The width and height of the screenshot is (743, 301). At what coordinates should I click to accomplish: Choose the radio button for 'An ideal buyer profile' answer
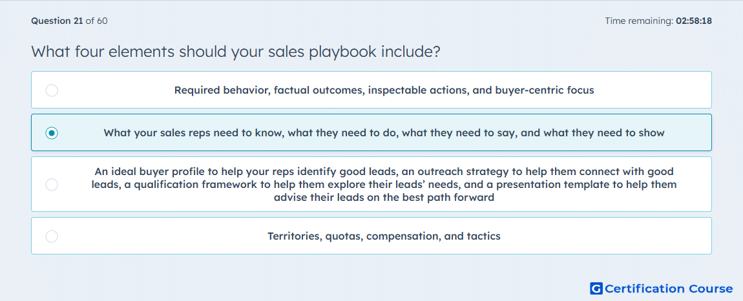(x=52, y=184)
